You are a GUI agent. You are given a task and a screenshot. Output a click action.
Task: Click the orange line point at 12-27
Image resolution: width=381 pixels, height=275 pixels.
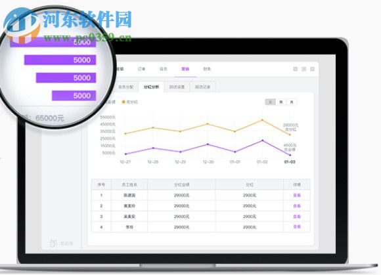coord(125,133)
